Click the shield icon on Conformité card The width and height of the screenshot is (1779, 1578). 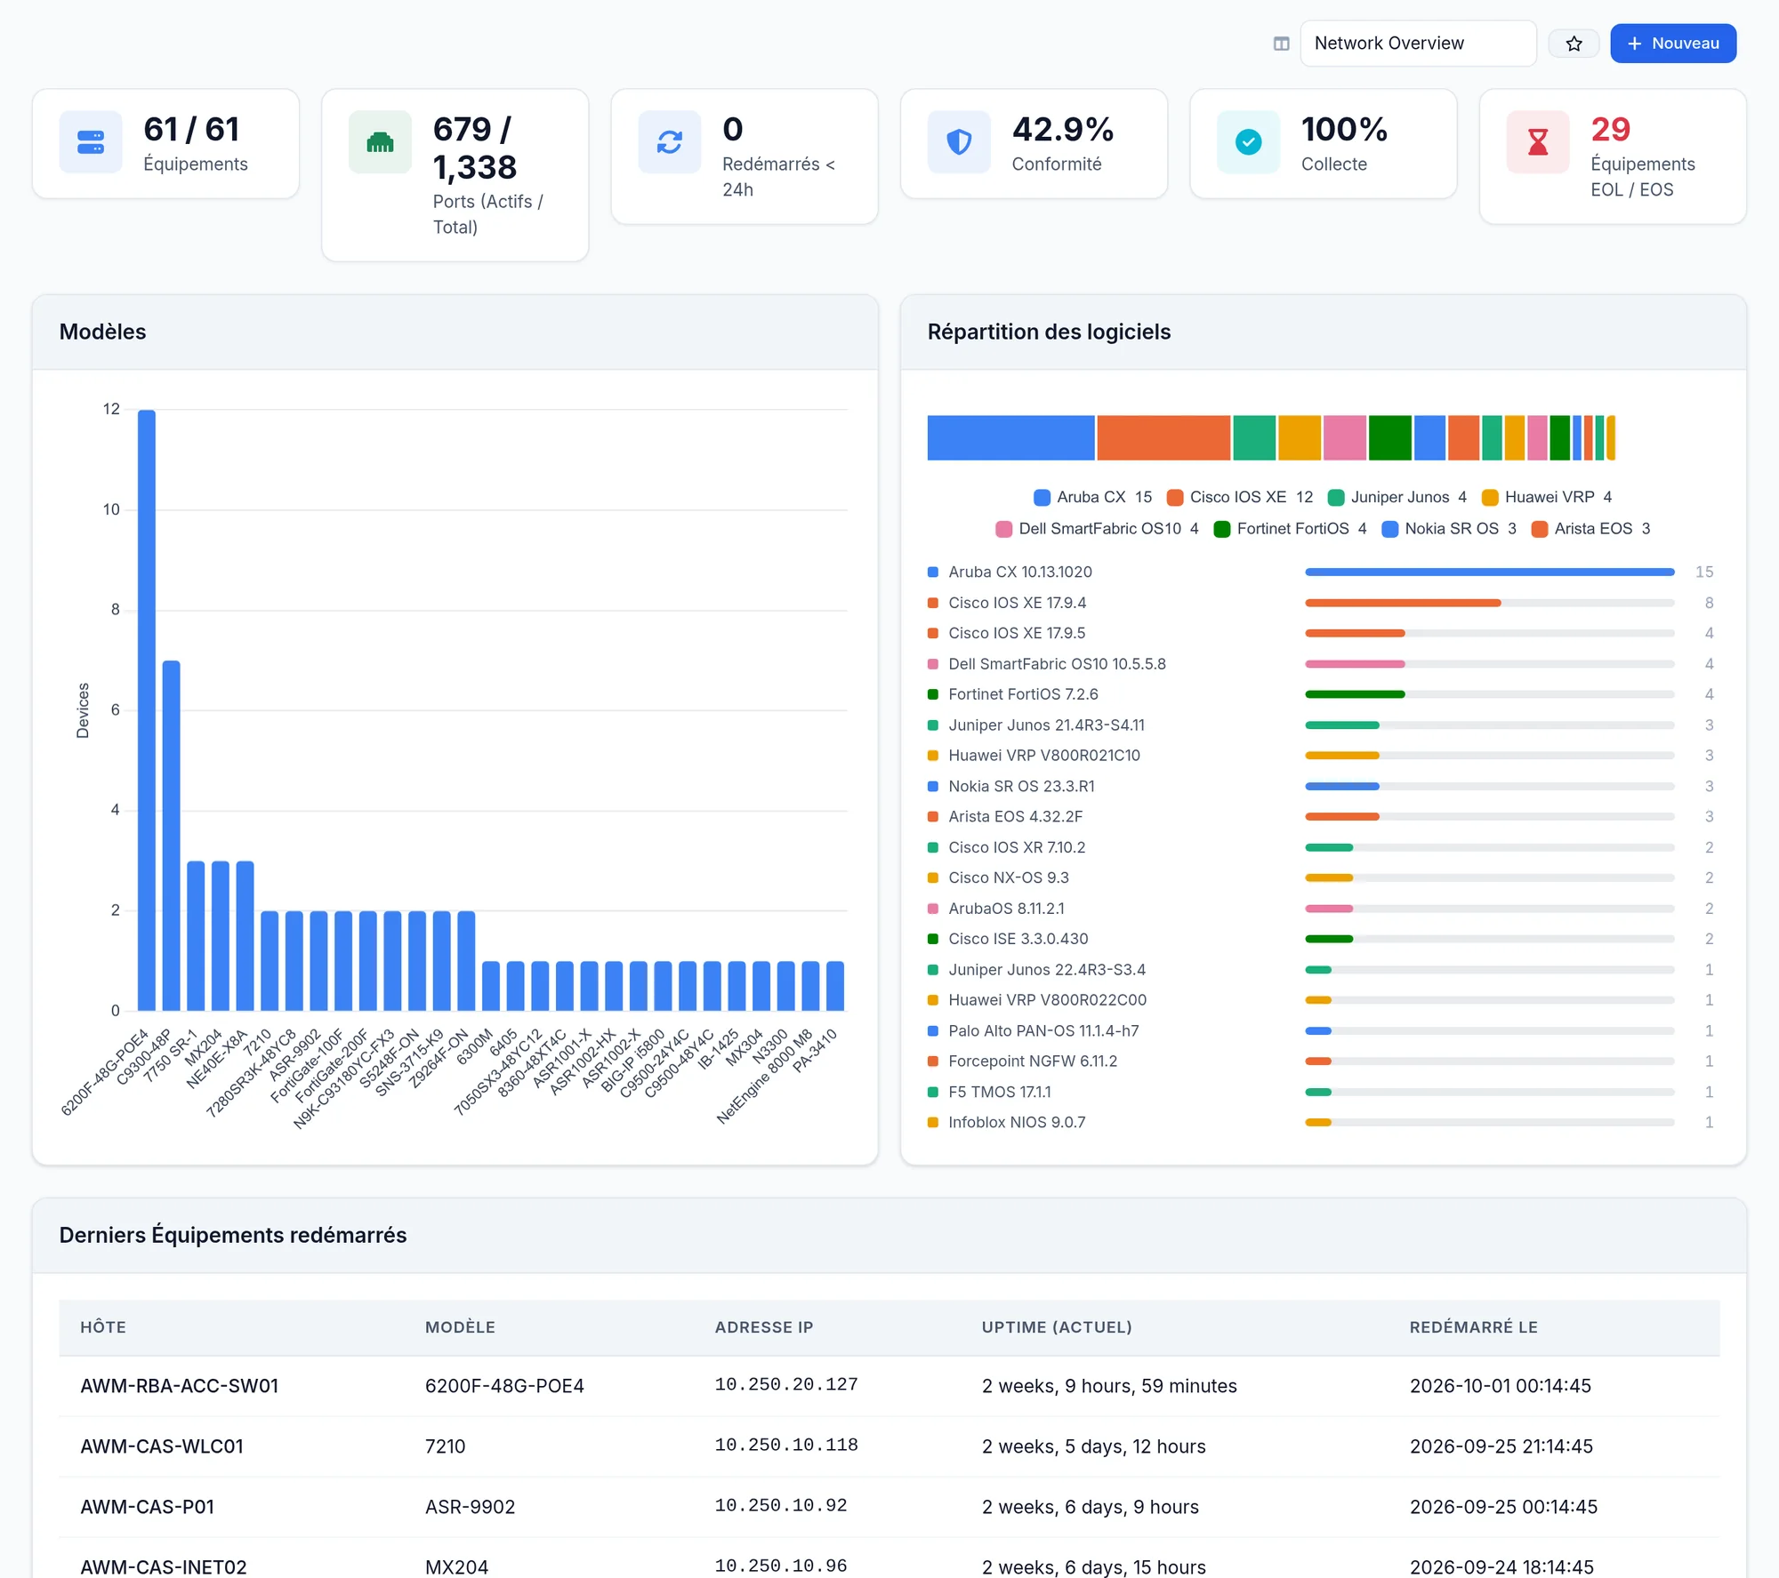tap(959, 142)
